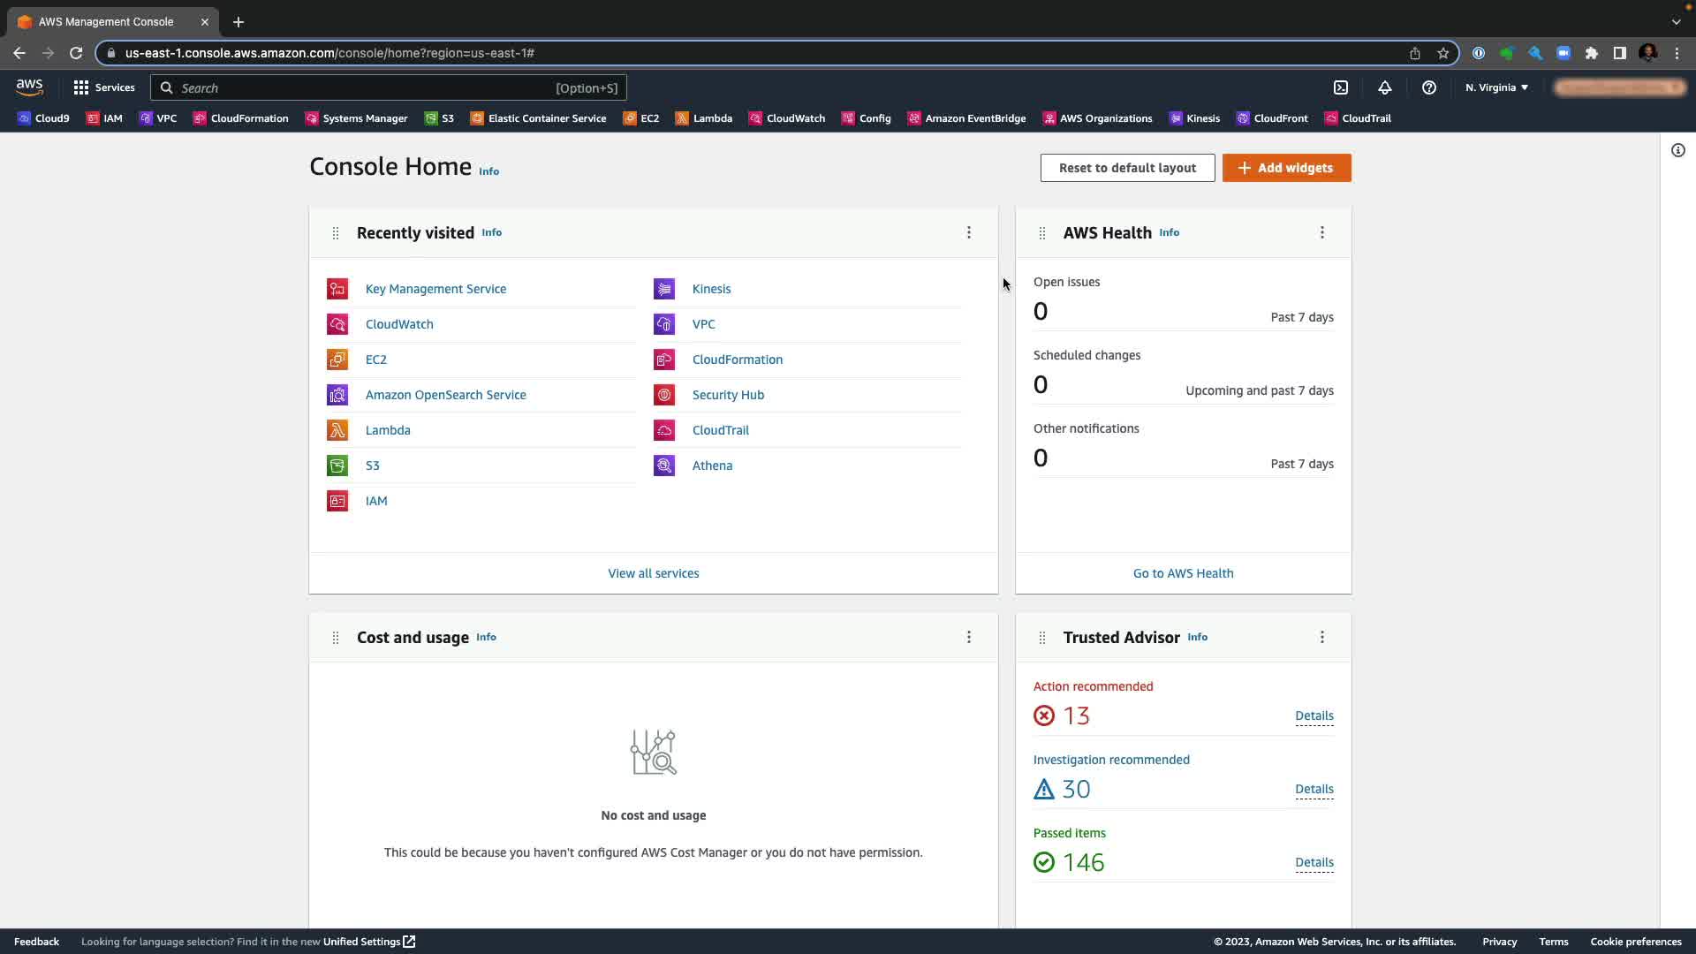View Details for Action recommended items

pos(1314,715)
